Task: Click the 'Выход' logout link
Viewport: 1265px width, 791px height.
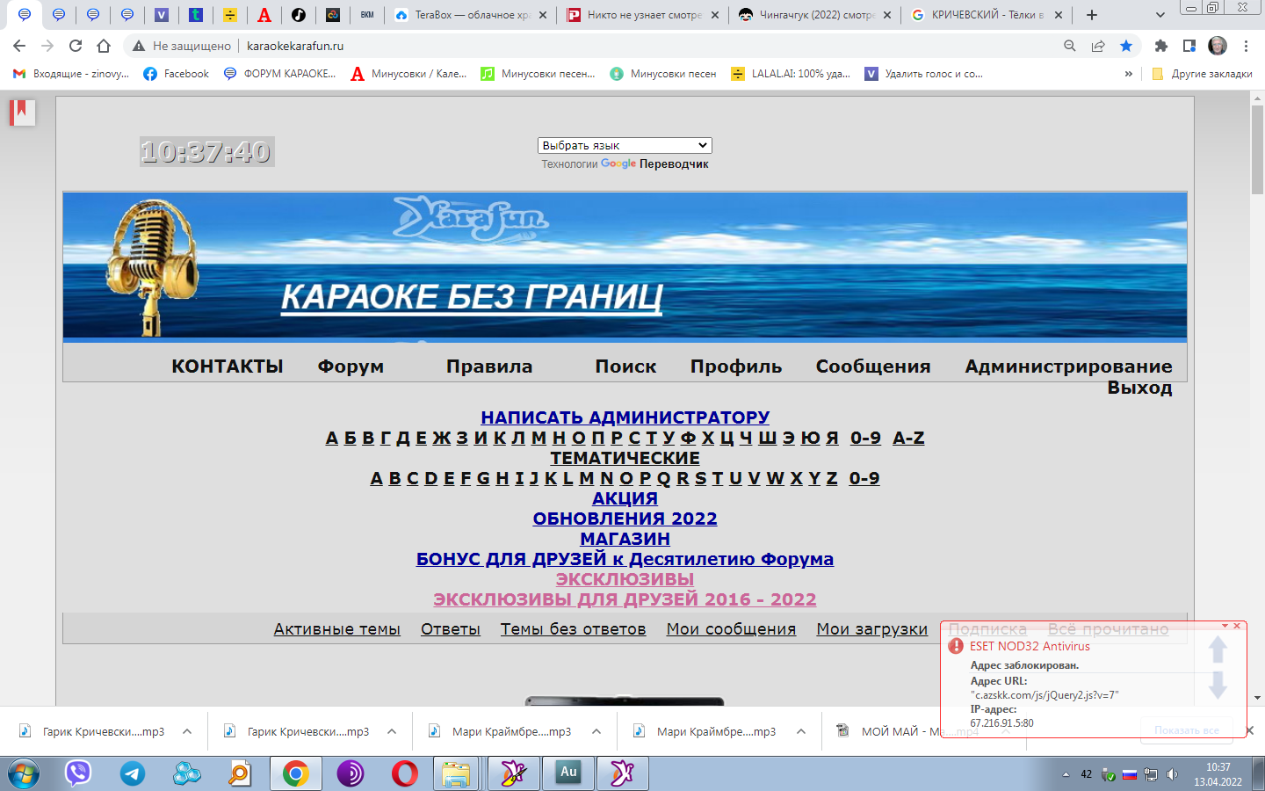Action: [1139, 388]
